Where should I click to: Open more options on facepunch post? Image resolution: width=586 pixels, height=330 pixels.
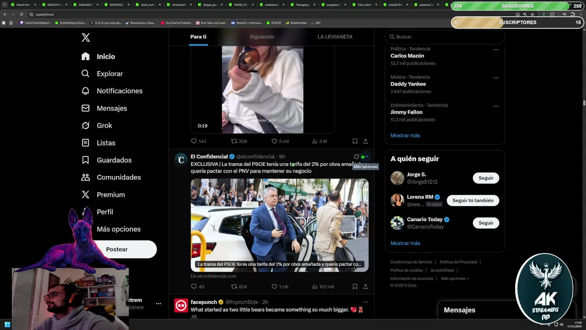coord(365,302)
